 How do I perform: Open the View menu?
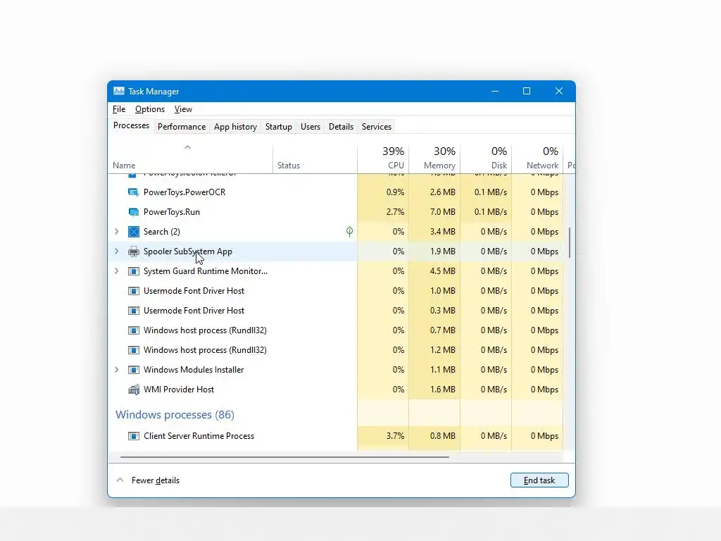point(183,109)
